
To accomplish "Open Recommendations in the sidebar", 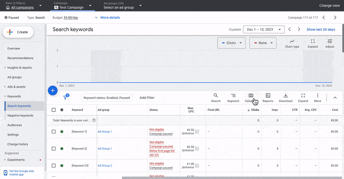I will click(20, 58).
